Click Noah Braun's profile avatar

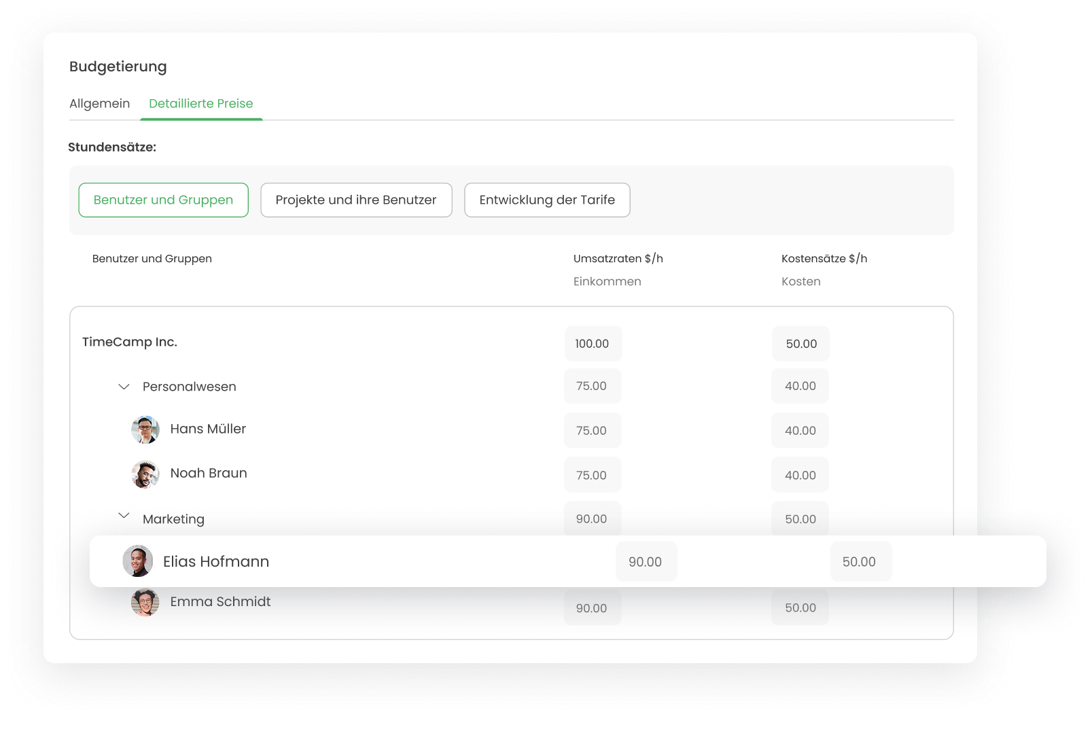tap(145, 474)
